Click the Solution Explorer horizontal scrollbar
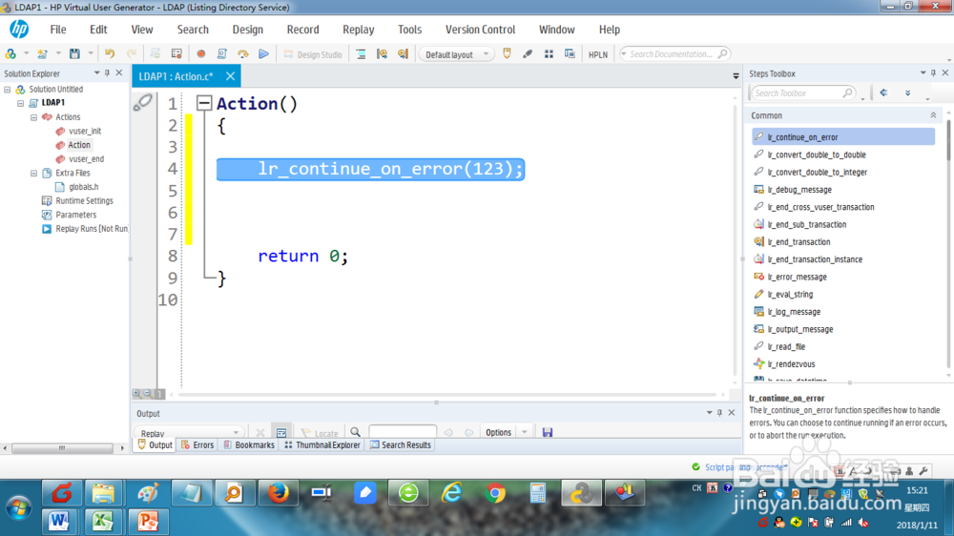 point(62,448)
